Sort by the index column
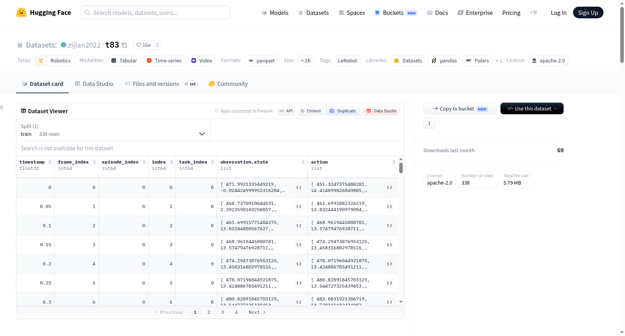 point(171,162)
